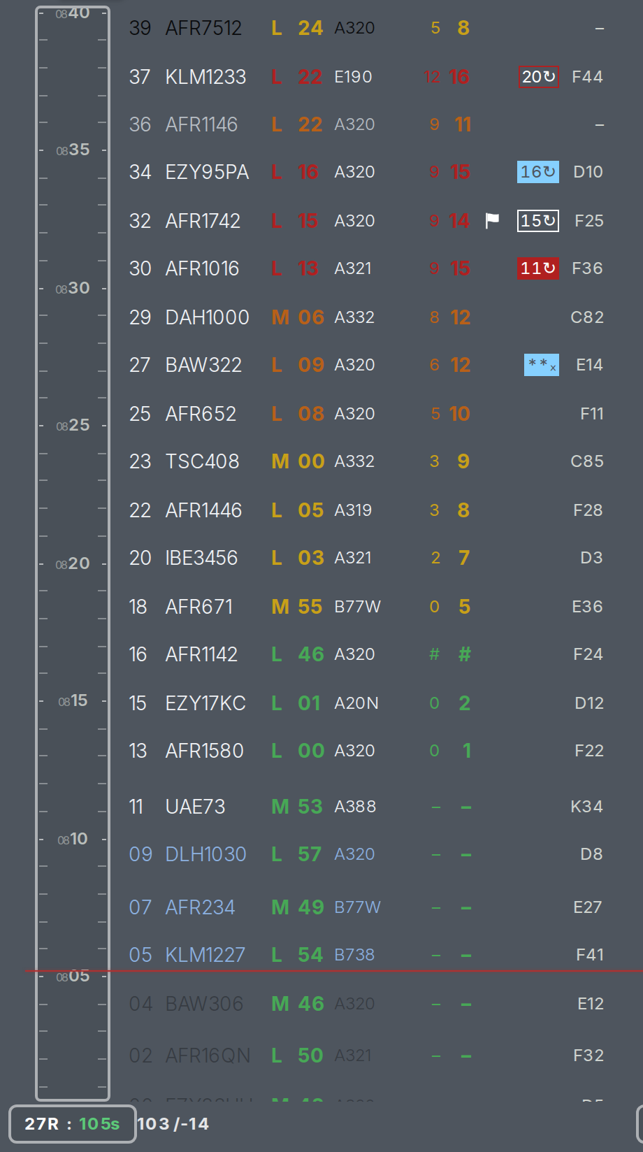The width and height of the screenshot is (643, 1152).
Task: Select flight IBE3456 callsign
Action: [201, 558]
